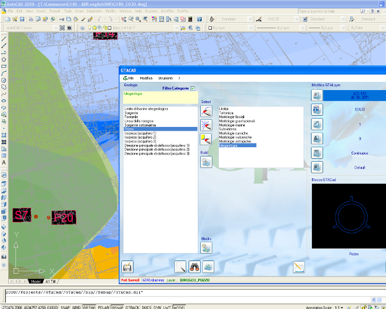The image size is (386, 309).
Task: Click the blue ACI 152 color swatch
Action: [355, 95]
